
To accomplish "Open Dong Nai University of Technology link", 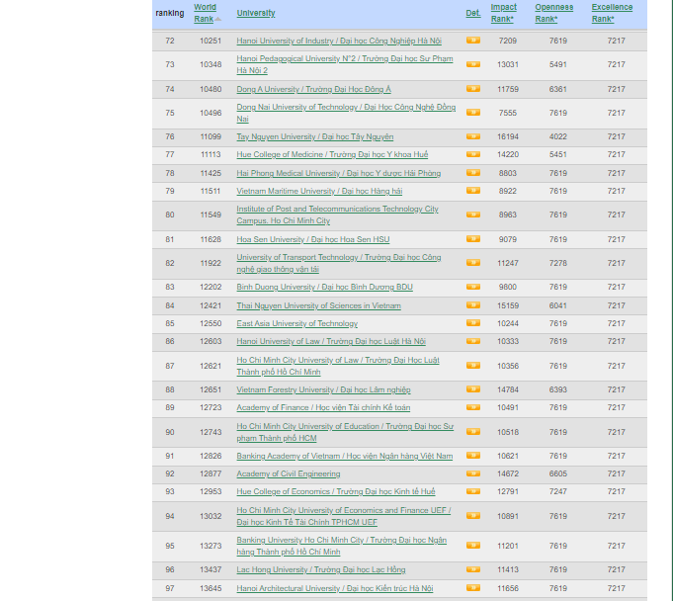I will 346,113.
